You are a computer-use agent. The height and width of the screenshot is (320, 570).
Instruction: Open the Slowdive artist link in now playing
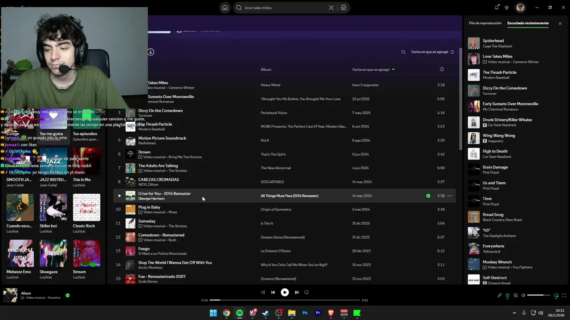54,298
